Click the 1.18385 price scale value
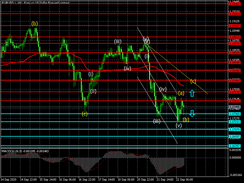The height and width of the screenshot is (183, 244). pyautogui.click(x=235, y=60)
